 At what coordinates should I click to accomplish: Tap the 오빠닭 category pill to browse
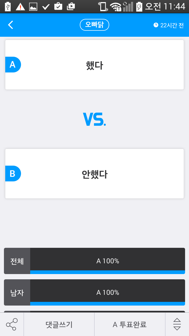pos(94,25)
